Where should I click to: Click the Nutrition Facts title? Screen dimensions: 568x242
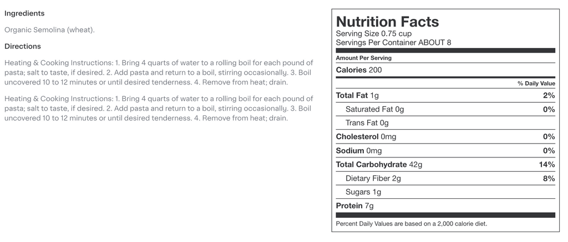pyautogui.click(x=387, y=22)
